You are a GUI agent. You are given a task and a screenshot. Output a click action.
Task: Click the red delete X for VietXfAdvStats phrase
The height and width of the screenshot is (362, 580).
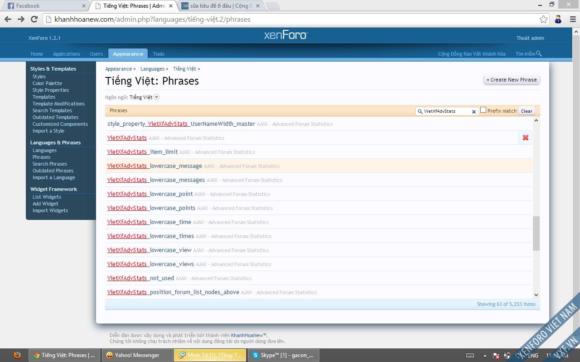[x=525, y=138]
